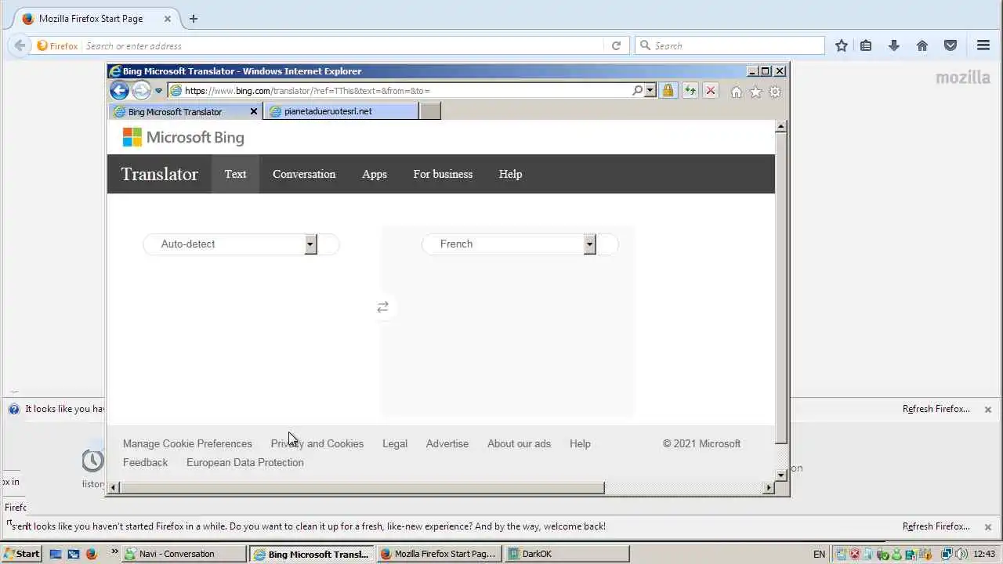This screenshot has height=564, width=1003.
Task: Bookmark this page with Firefox star
Action: tap(842, 45)
